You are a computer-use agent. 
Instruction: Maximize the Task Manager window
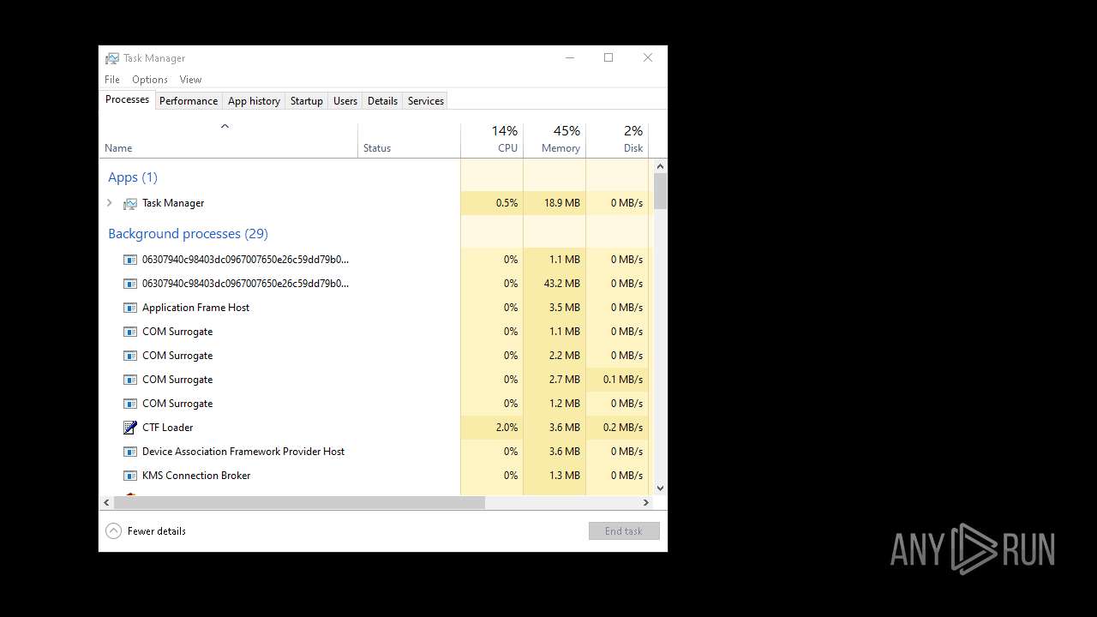click(608, 58)
